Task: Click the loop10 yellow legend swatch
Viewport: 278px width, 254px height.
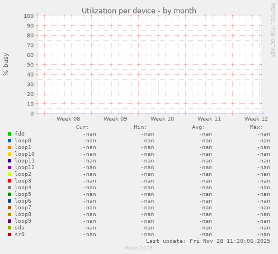Action: tap(10, 154)
